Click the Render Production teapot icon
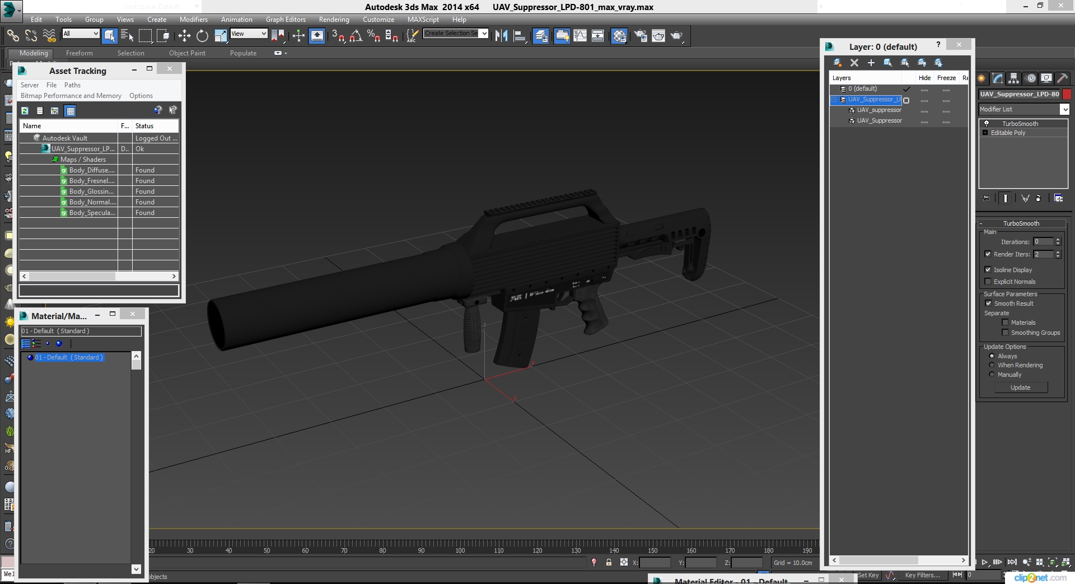 coord(677,36)
